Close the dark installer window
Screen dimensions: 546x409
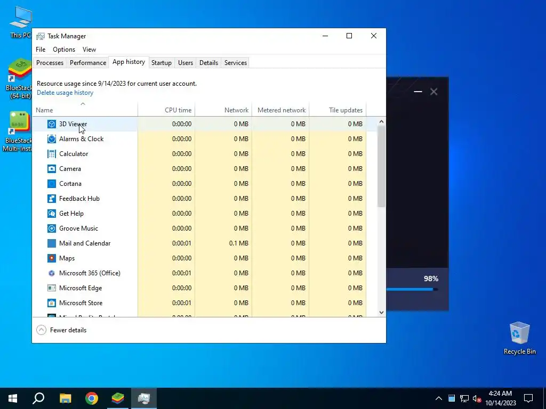pyautogui.click(x=433, y=92)
